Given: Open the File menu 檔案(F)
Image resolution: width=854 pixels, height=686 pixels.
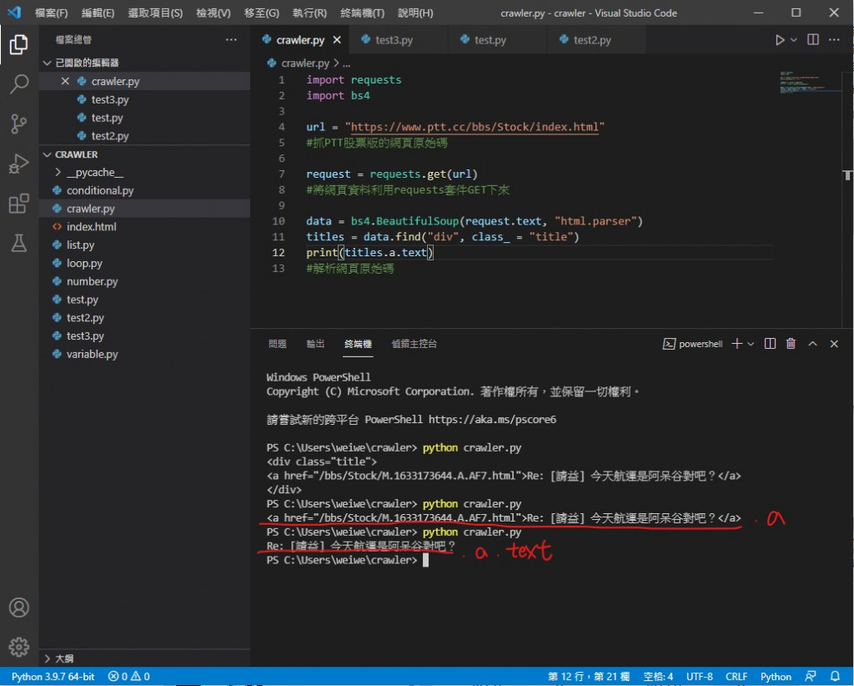Looking at the screenshot, I should (51, 13).
